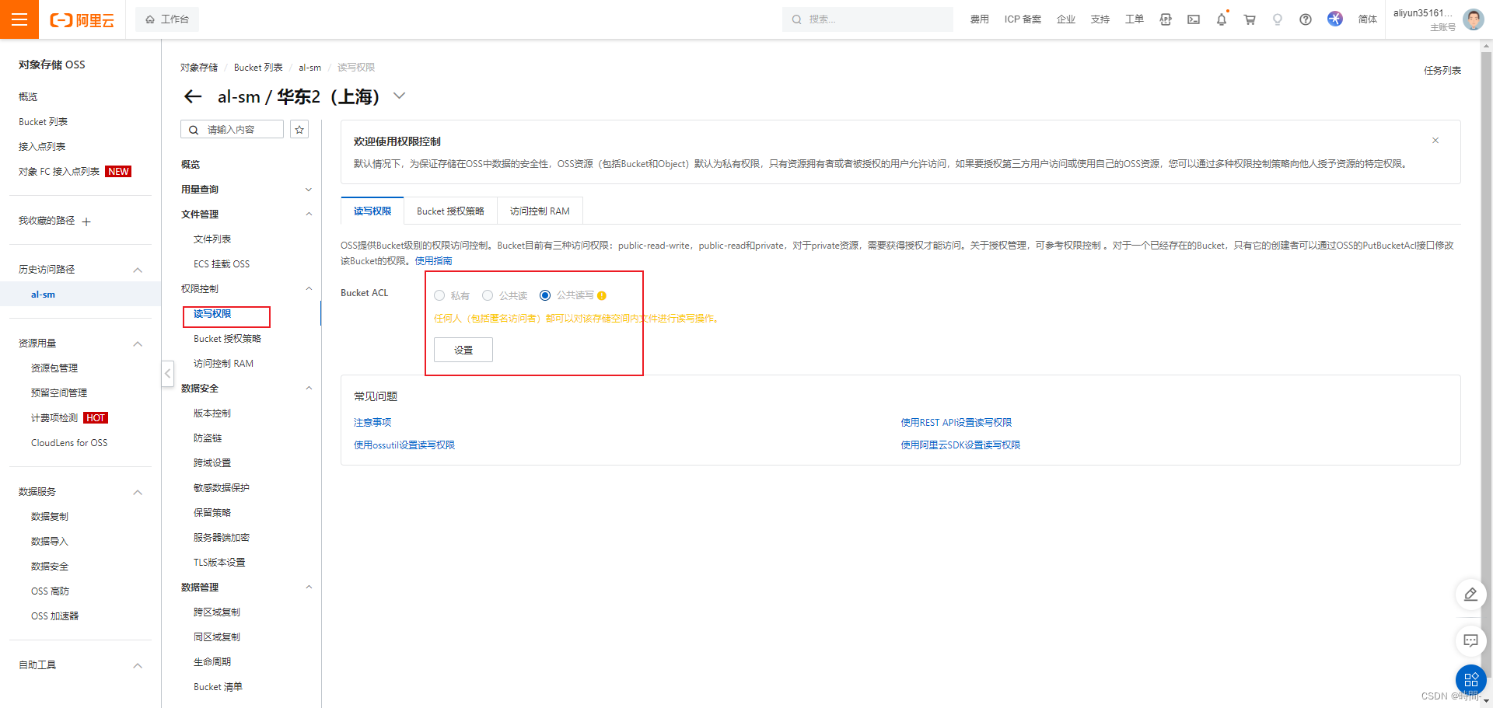Open the shopping cart icon

click(x=1249, y=19)
